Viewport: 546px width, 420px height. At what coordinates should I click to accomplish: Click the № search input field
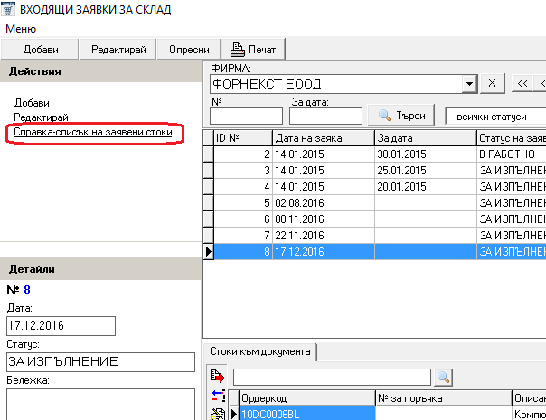(x=246, y=116)
